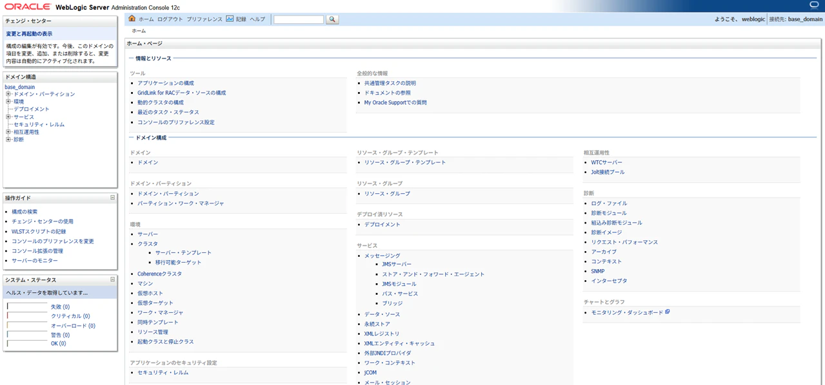This screenshot has width=825, height=385.
Task: Open アプリケーションの構成 link
Action: 166,83
